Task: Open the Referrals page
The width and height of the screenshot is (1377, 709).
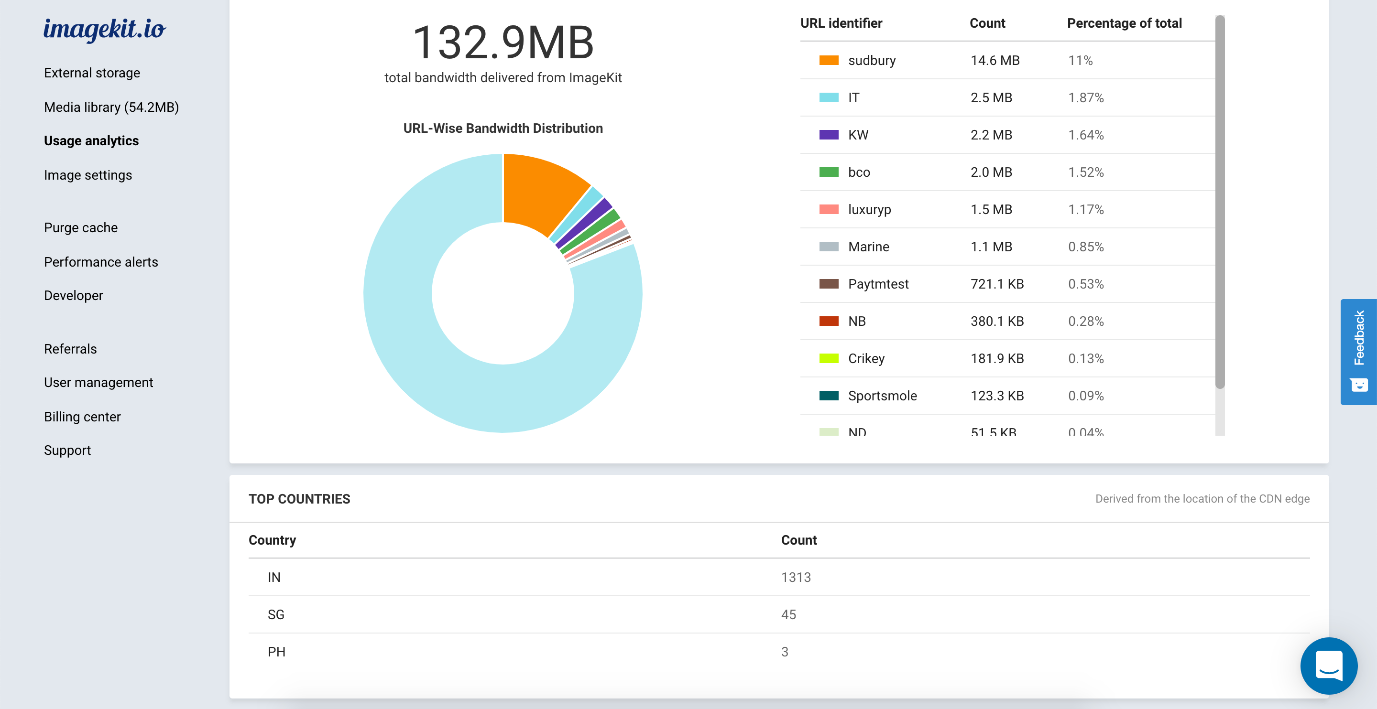Action: (70, 349)
